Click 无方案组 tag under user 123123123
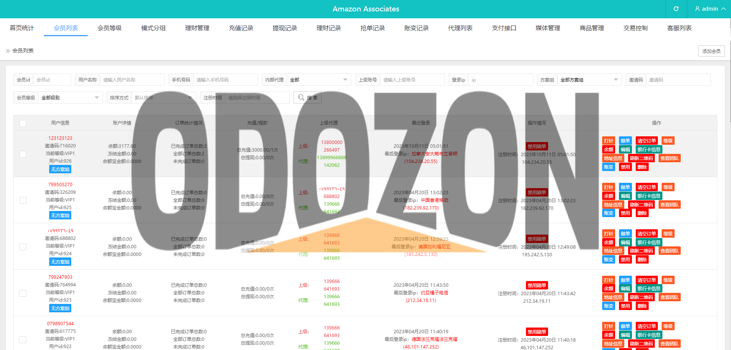 tap(60, 169)
